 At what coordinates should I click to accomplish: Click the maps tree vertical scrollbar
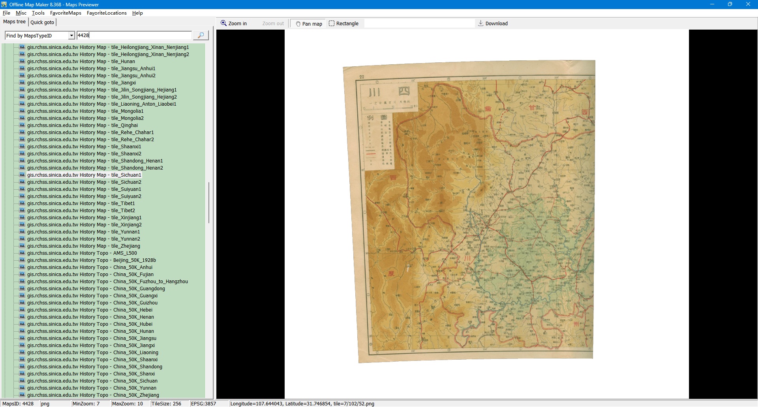pyautogui.click(x=208, y=202)
